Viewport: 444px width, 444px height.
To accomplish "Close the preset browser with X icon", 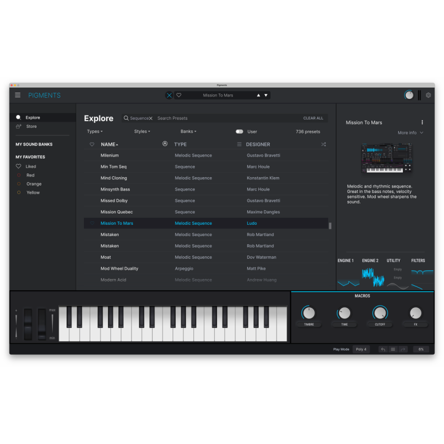I will pyautogui.click(x=169, y=95).
